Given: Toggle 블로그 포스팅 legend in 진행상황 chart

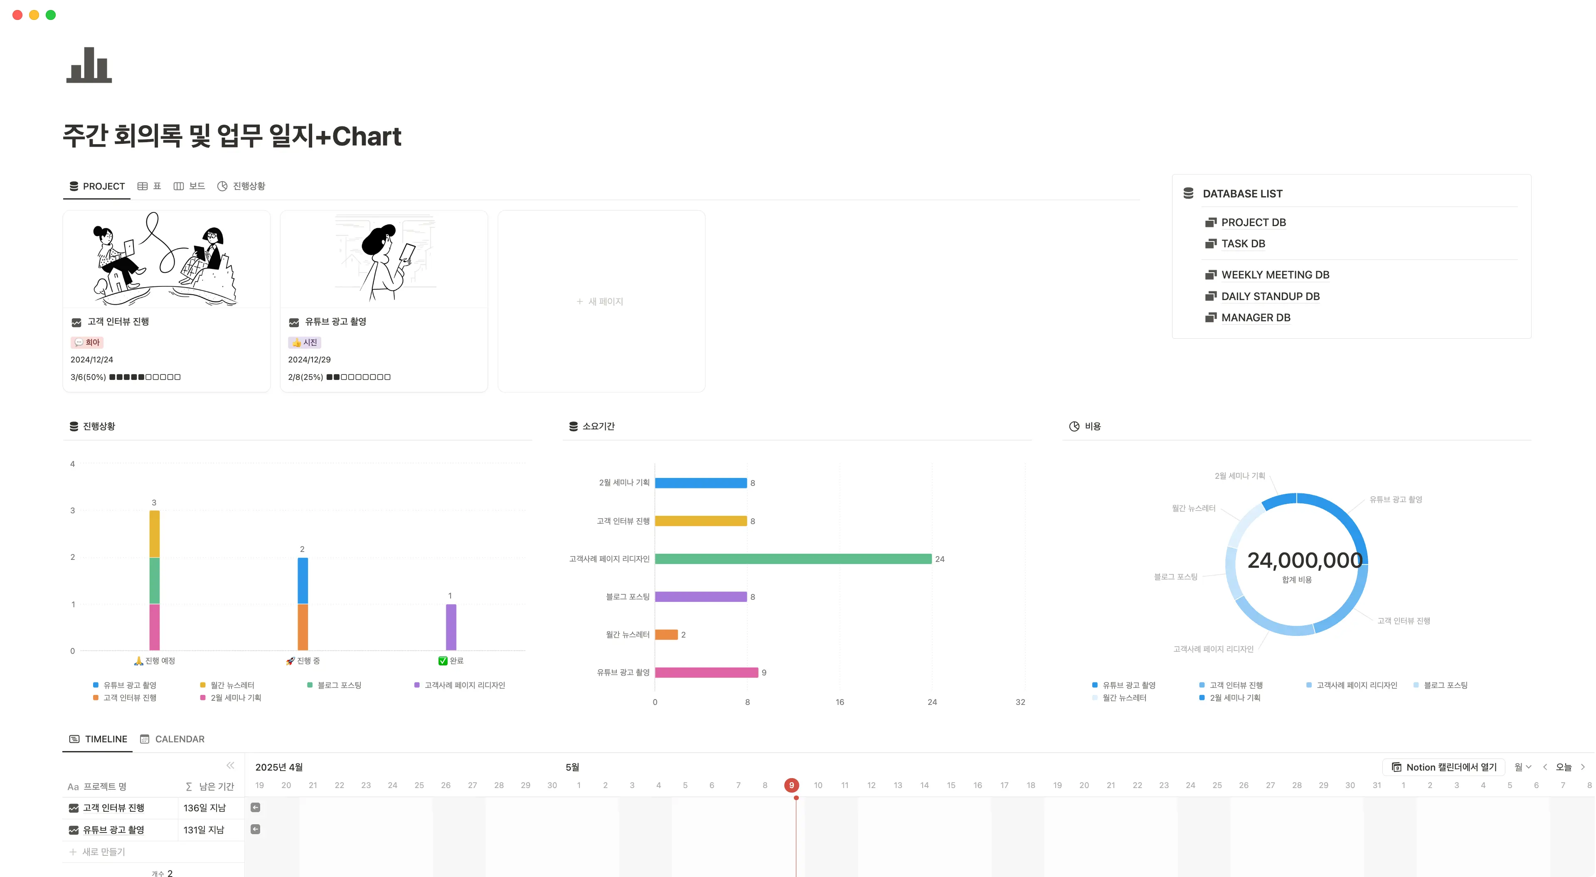Looking at the screenshot, I should (335, 685).
